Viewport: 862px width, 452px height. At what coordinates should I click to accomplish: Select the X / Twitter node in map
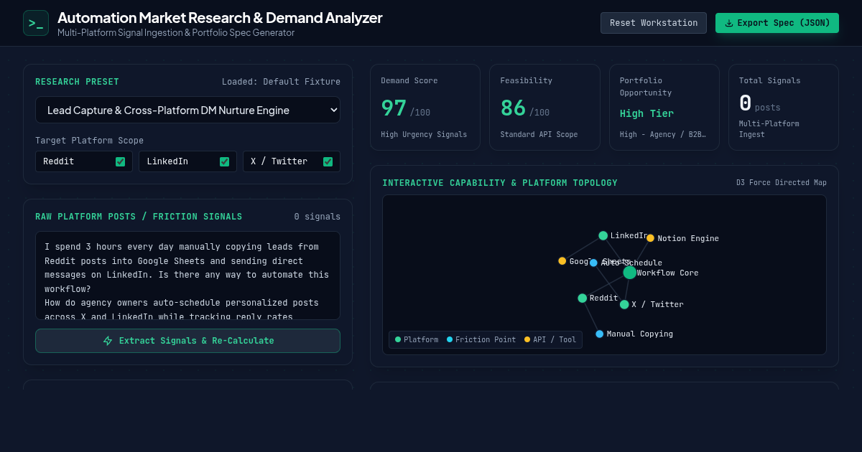pos(624,304)
